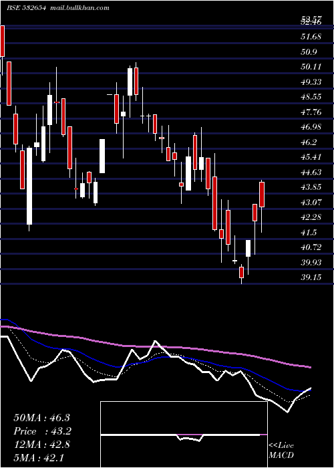Click the tall white candle near chart left
Image resolution: width=334 pixels, height=468 pixels.
point(29,186)
